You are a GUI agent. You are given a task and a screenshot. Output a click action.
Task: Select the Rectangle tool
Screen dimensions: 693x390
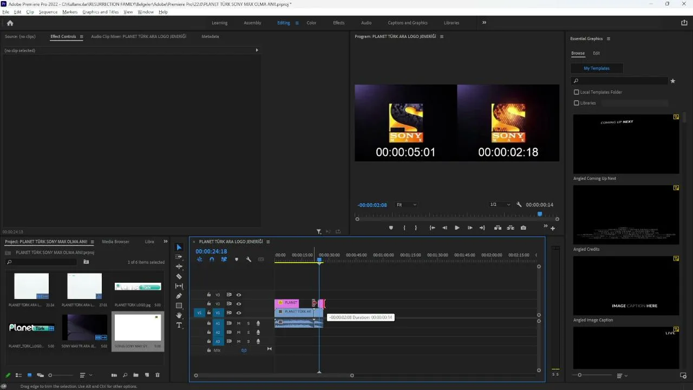(x=179, y=305)
